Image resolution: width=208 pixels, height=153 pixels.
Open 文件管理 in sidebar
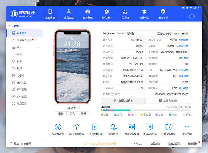pos(25,96)
